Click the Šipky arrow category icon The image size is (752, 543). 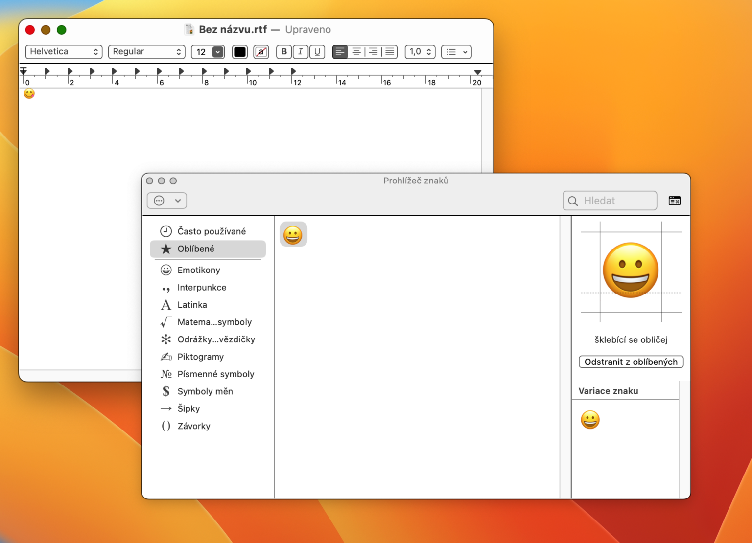tap(166, 408)
